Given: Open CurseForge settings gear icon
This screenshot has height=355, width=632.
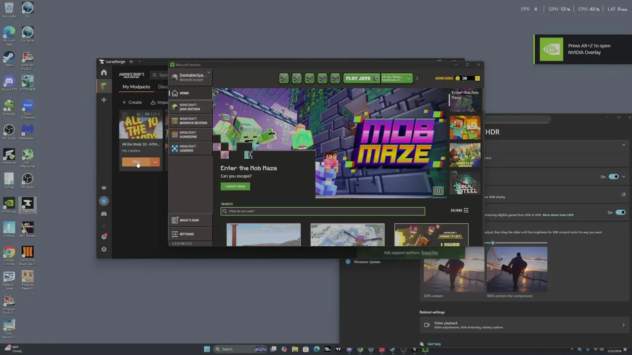Looking at the screenshot, I should [x=104, y=249].
